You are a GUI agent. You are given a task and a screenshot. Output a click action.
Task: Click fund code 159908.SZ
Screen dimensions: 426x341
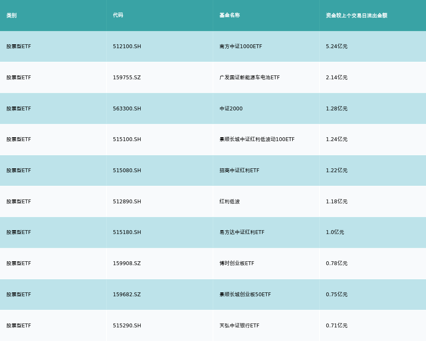pyautogui.click(x=127, y=263)
